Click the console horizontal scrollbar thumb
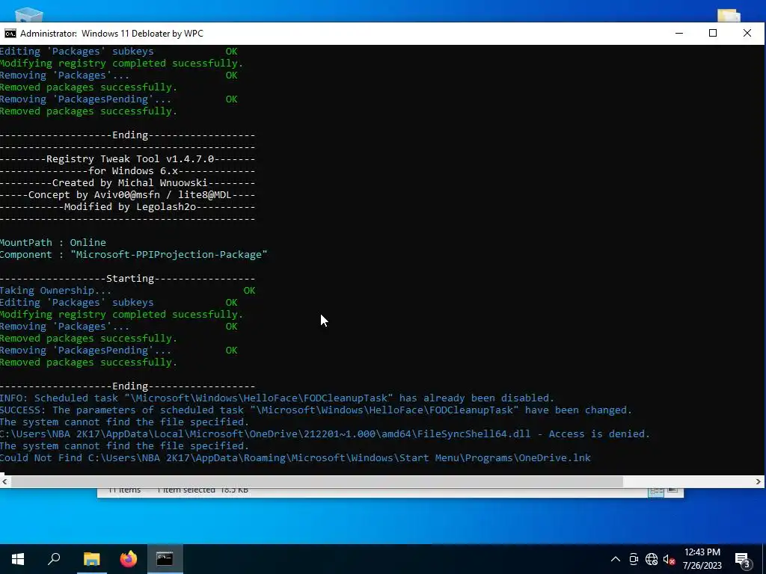The image size is (766, 574). coord(316,481)
